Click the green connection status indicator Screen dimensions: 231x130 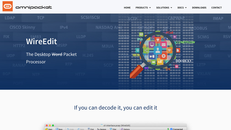[168, 129]
